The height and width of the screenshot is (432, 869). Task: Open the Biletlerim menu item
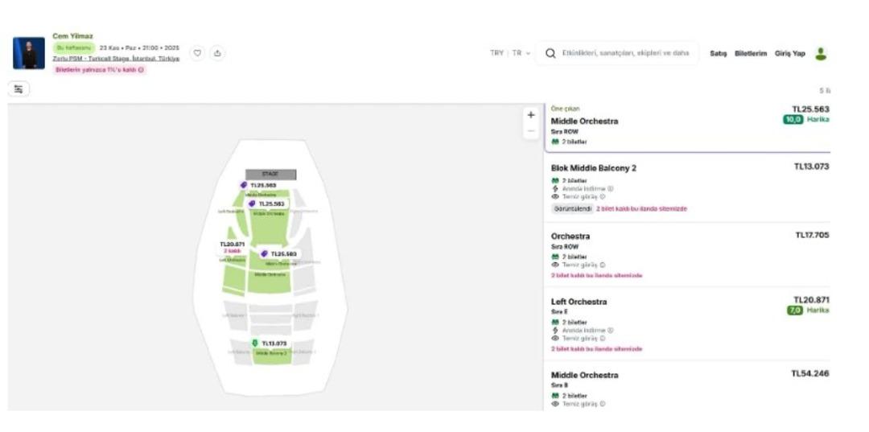(750, 53)
